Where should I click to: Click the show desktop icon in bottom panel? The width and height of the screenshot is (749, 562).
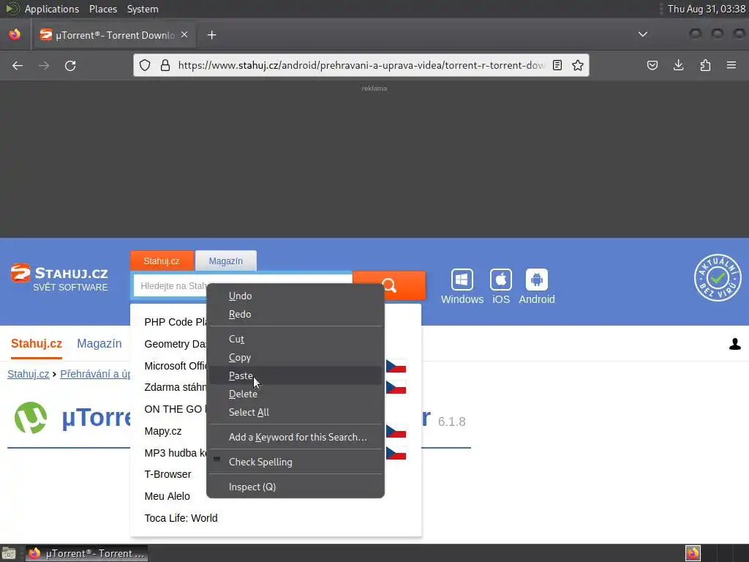[9, 553]
